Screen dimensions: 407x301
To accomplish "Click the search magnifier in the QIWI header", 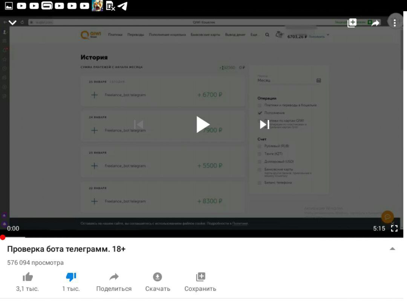I will (267, 35).
